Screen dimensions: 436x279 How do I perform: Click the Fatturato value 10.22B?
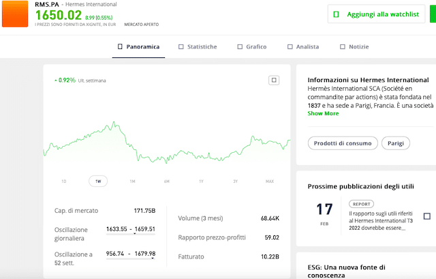pos(270,256)
